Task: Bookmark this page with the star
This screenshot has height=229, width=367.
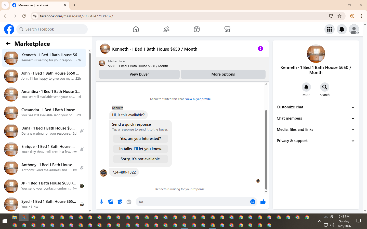Action: tap(339, 16)
